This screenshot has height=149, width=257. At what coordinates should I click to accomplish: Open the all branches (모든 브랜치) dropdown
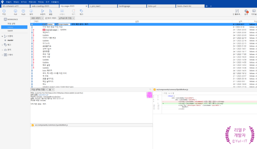pyautogui.click(x=37, y=18)
